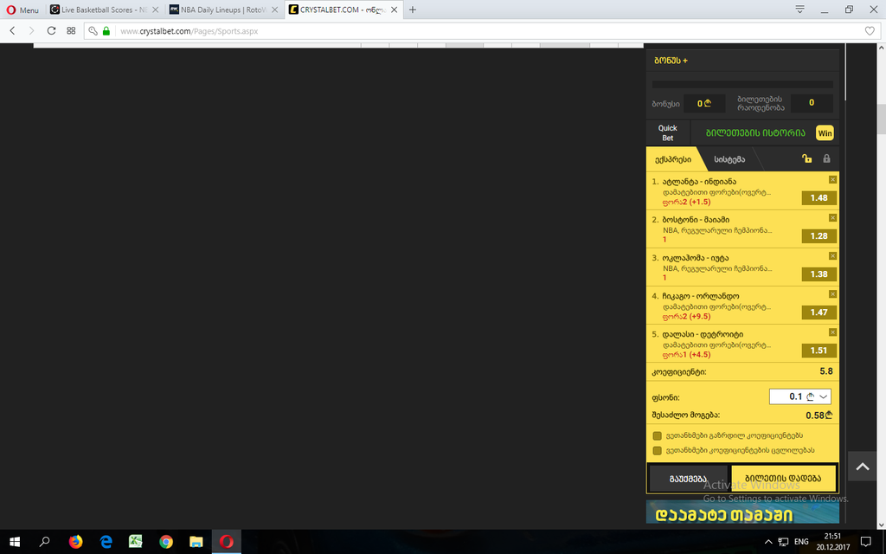Image resolution: width=886 pixels, height=554 pixels.
Task: Click the 1.48 odds box
Action: 819,198
